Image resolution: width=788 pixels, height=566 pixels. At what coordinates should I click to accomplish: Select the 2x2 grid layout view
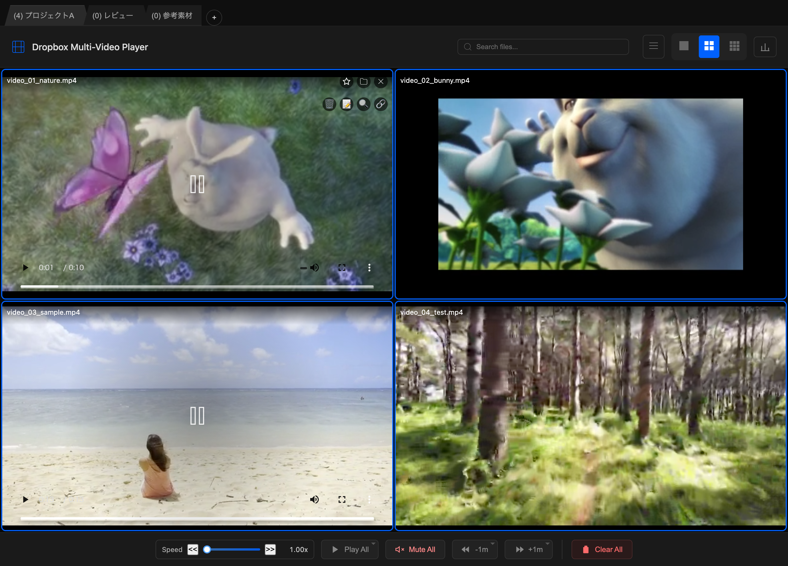[709, 46]
